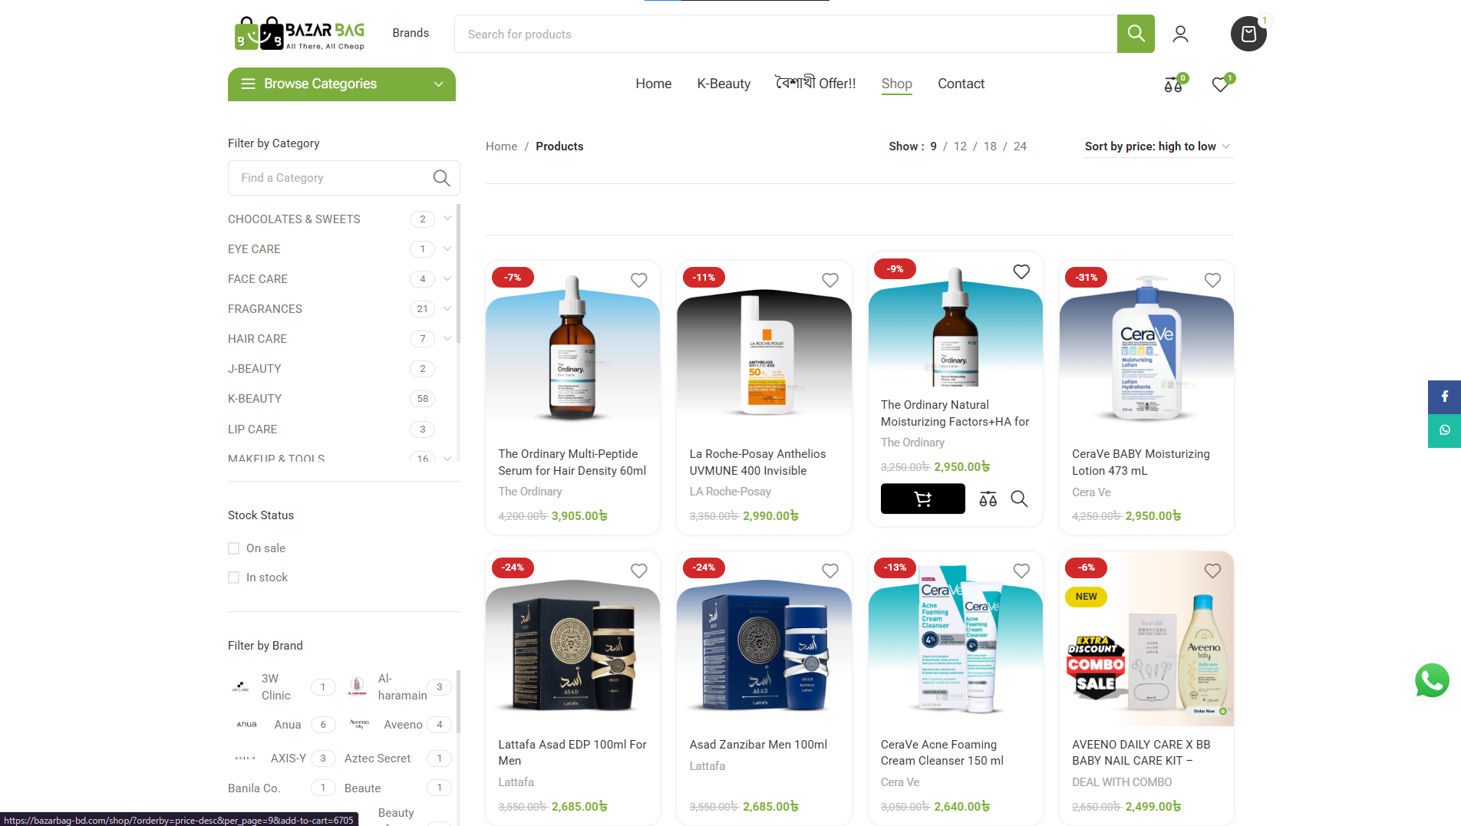Quick view the Natural Moisturizing Factors product
This screenshot has height=826, width=1461.
click(x=1019, y=499)
